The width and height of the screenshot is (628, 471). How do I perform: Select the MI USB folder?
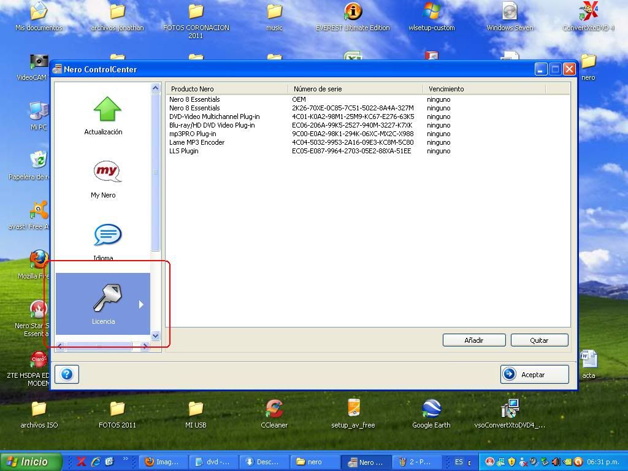click(196, 415)
